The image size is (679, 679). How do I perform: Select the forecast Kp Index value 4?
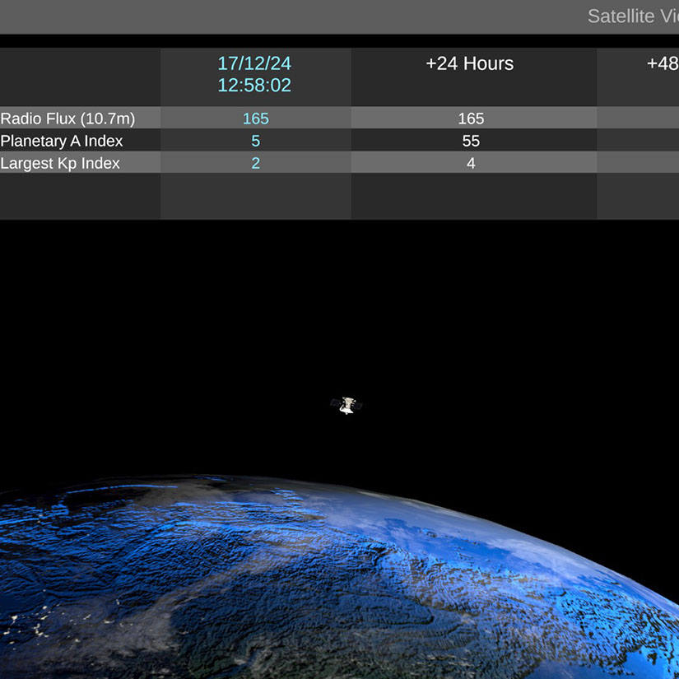(x=470, y=163)
